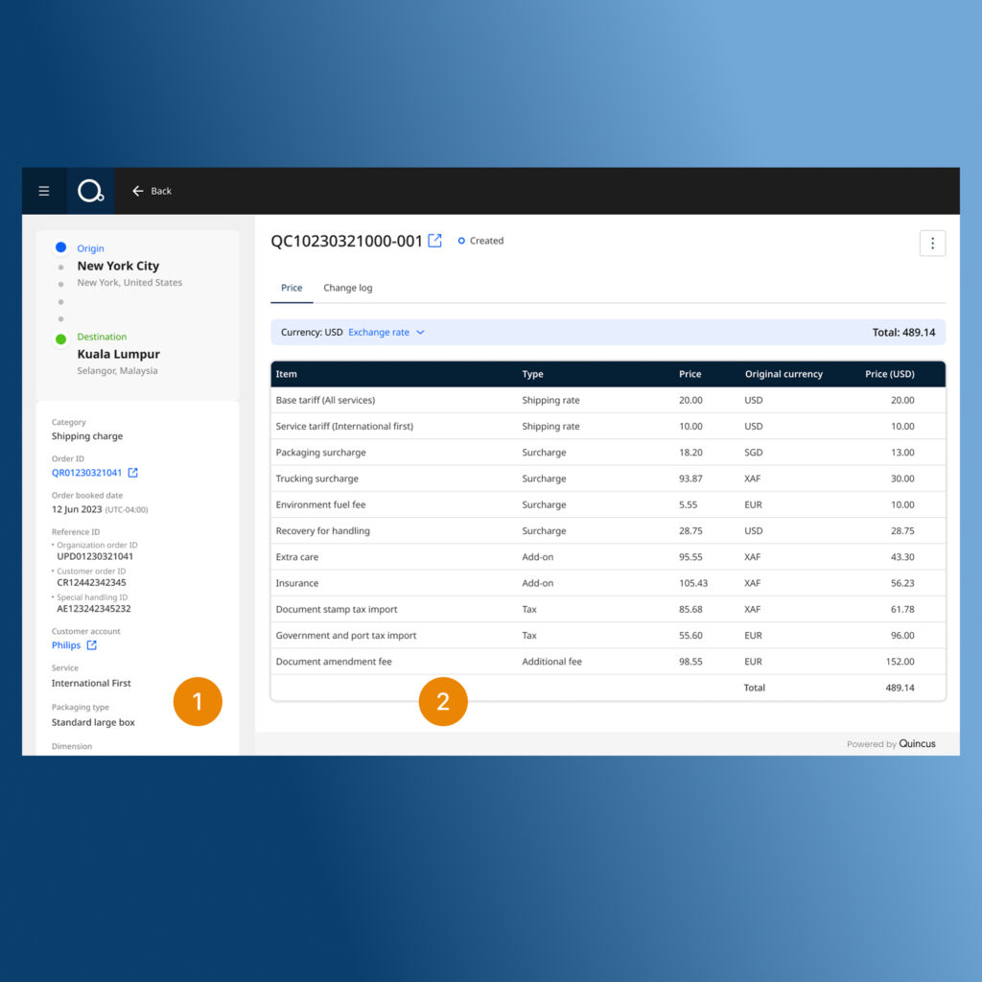Click SGD currency in Packaging surcharge row
Image resolution: width=982 pixels, height=982 pixels.
click(x=754, y=453)
